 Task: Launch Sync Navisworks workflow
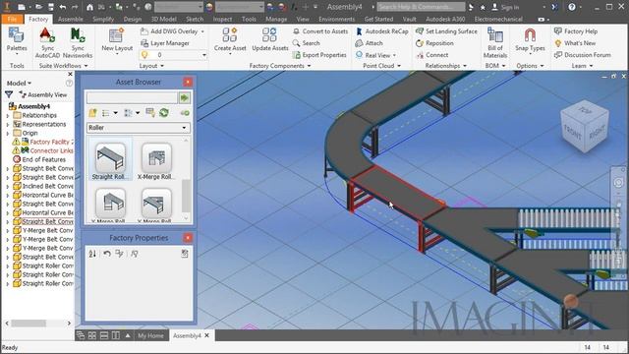[78, 43]
